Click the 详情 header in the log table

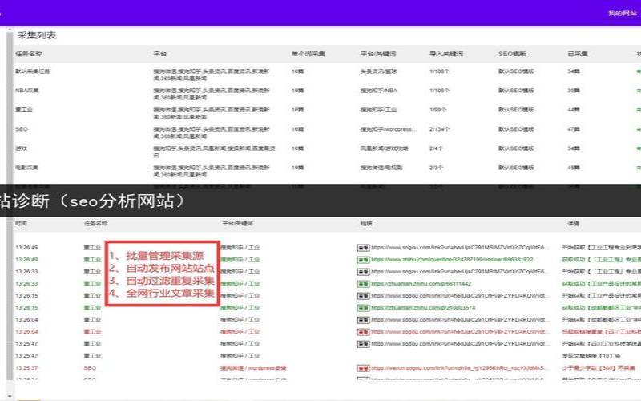point(573,224)
